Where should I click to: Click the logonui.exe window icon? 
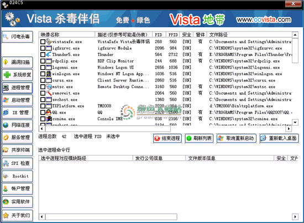[49, 68]
